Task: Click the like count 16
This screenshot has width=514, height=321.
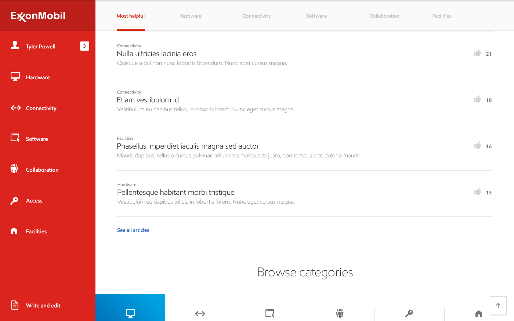Action: pyautogui.click(x=489, y=146)
